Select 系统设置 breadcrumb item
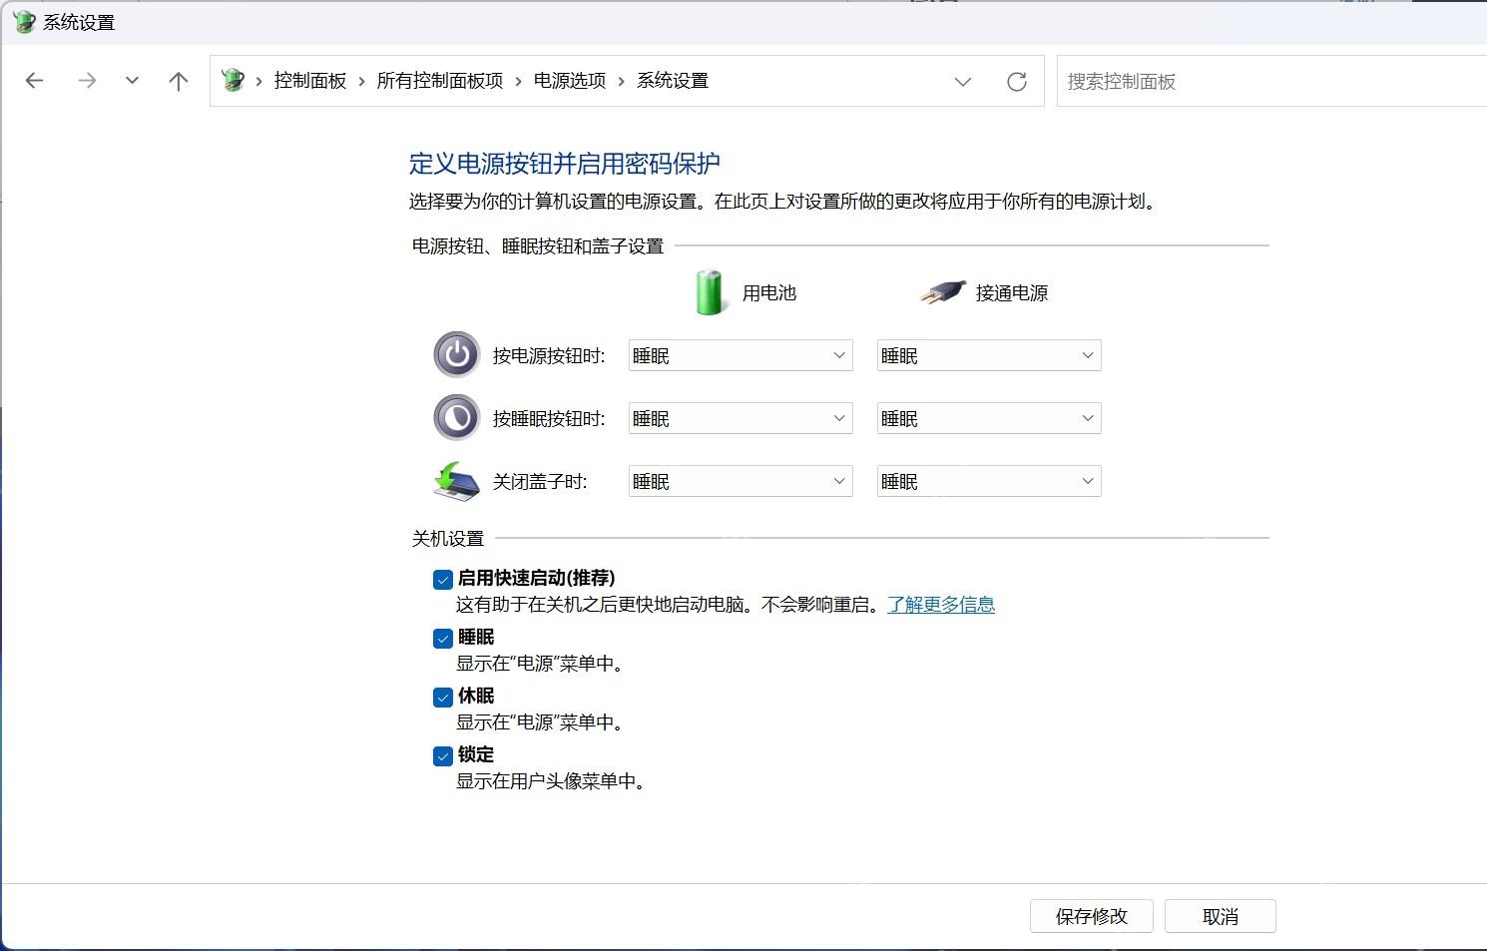 [673, 81]
